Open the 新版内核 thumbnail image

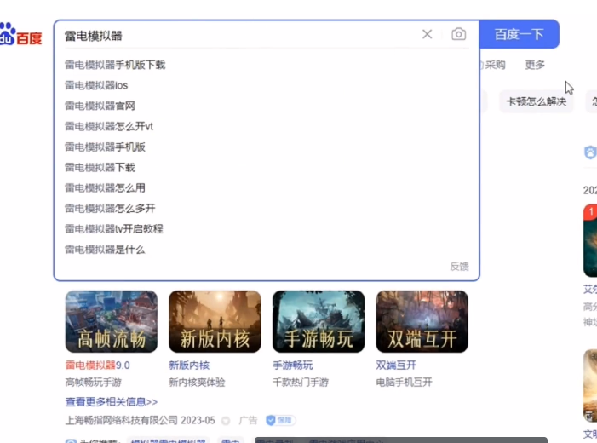point(215,321)
